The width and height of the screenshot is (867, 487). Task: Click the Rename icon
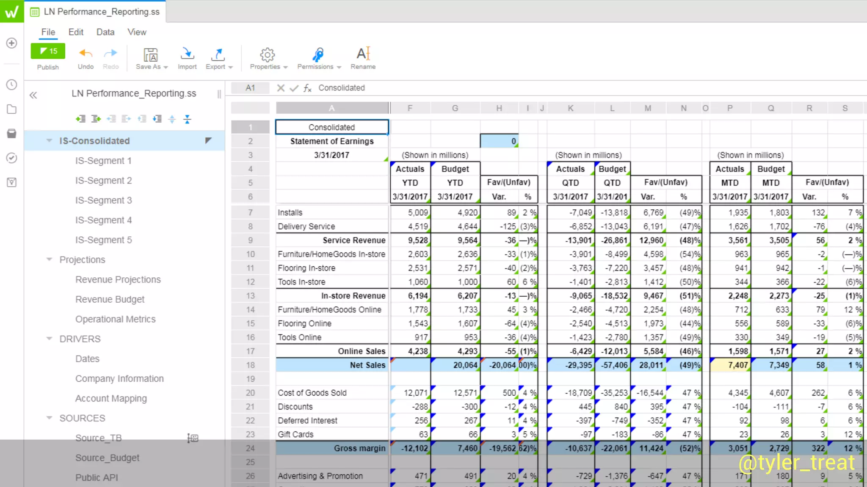pyautogui.click(x=363, y=54)
